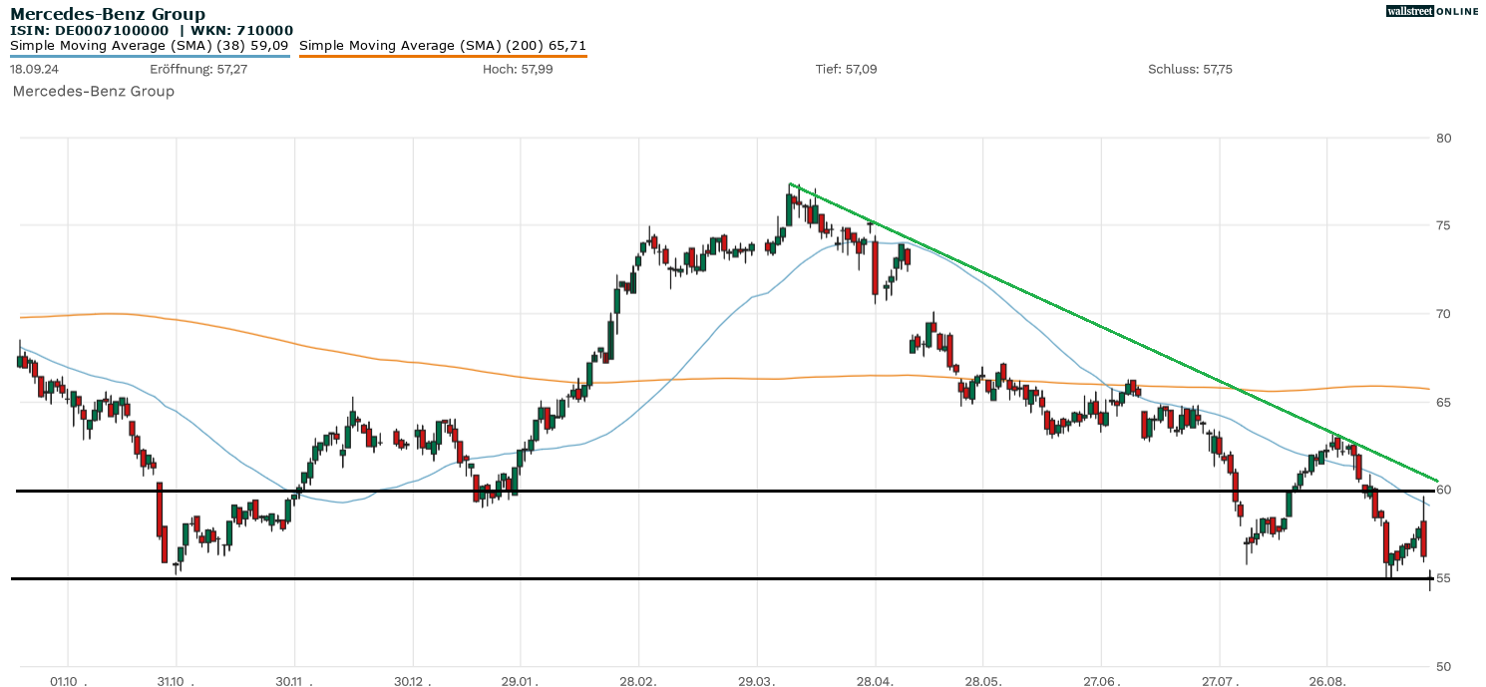Select the SMA (38) legend entry
This screenshot has height=687, width=1486.
[150, 45]
